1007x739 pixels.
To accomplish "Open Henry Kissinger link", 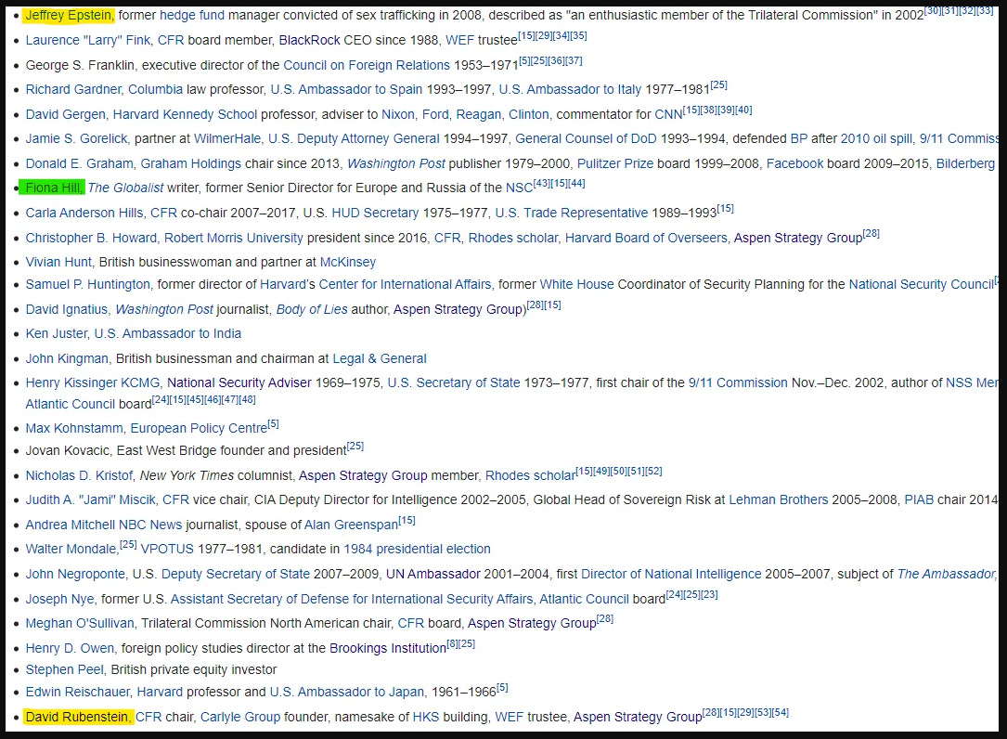I will click(x=93, y=383).
